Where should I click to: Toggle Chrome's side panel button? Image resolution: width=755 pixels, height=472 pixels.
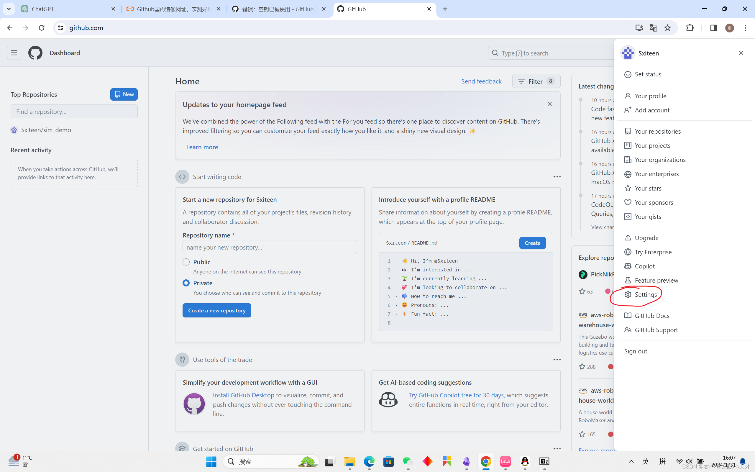click(x=713, y=28)
